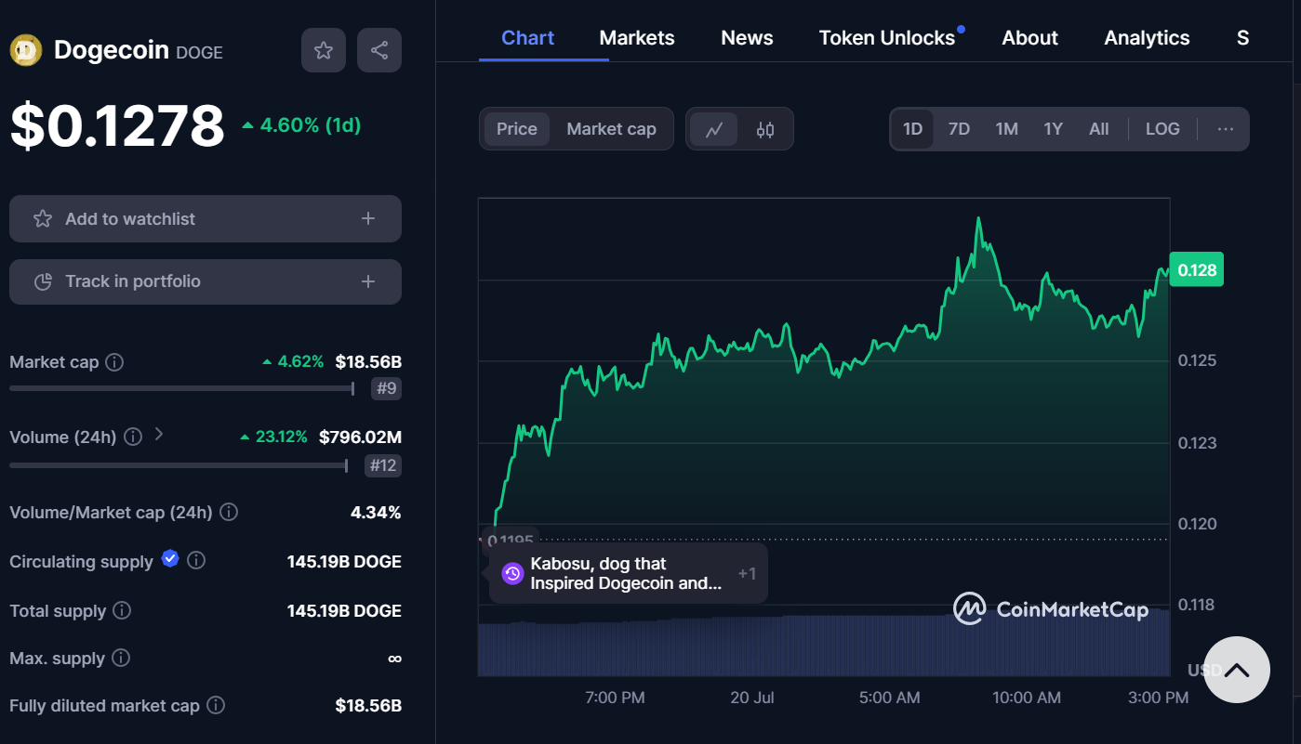Screen dimensions: 1301x744
Task: Open Total supply info icon
Action: pyautogui.click(x=122, y=610)
